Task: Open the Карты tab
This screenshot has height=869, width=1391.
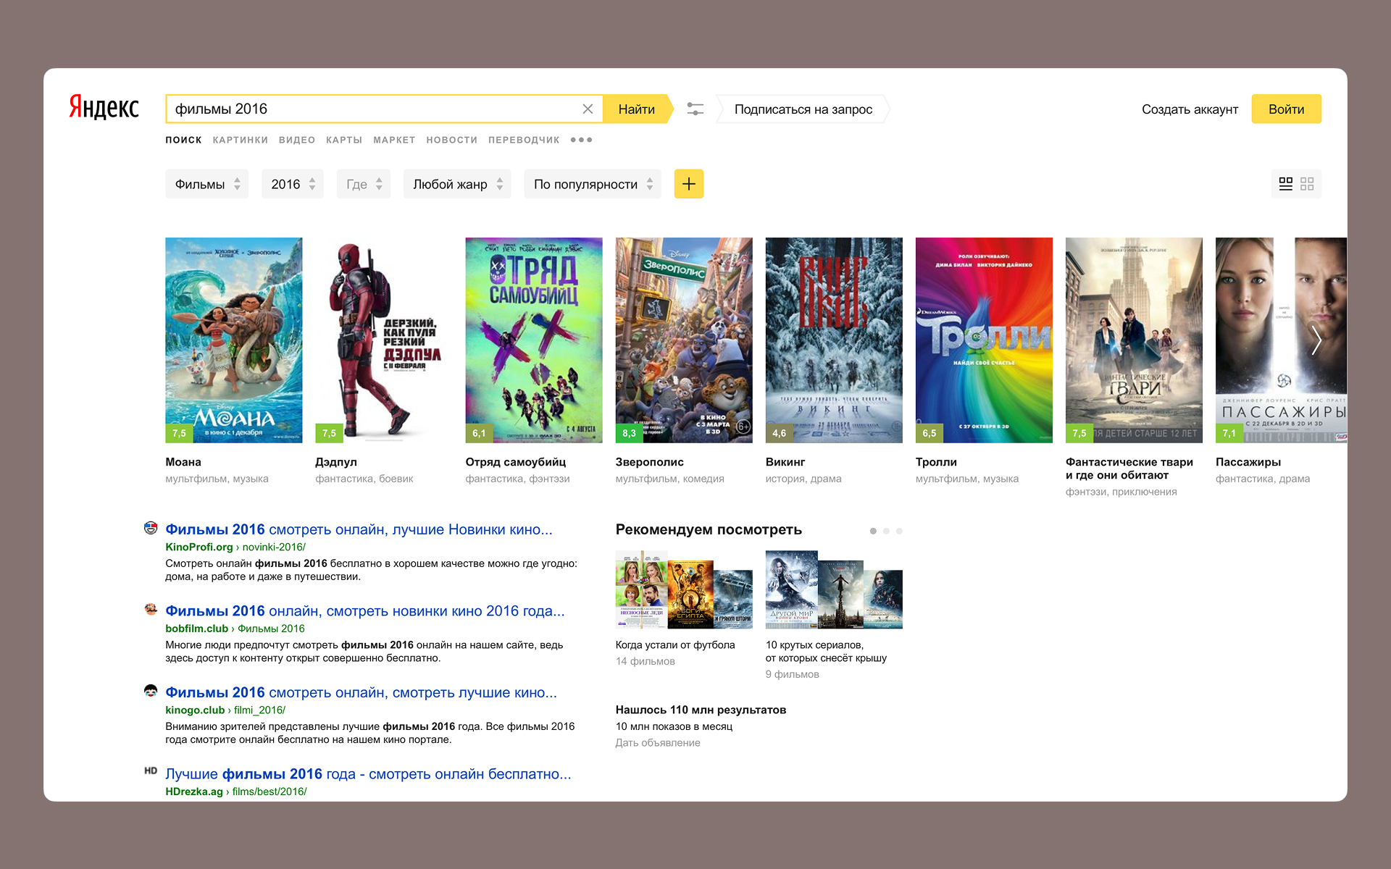Action: tap(344, 140)
